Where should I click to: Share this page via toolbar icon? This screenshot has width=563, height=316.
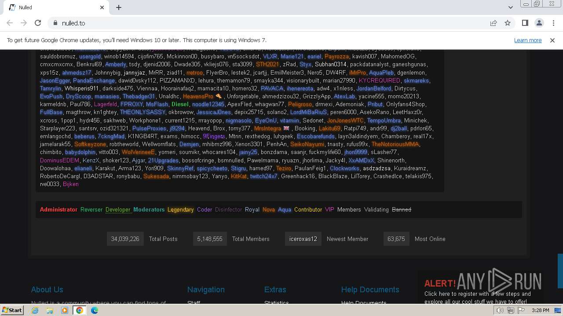pos(494,23)
